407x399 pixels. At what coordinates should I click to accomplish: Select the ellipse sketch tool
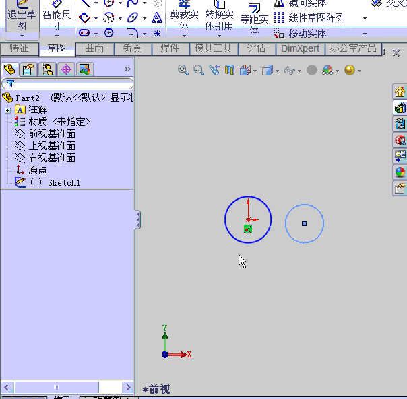[133, 18]
